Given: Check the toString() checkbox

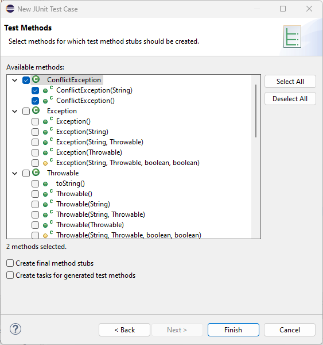Looking at the screenshot, I should (35, 183).
